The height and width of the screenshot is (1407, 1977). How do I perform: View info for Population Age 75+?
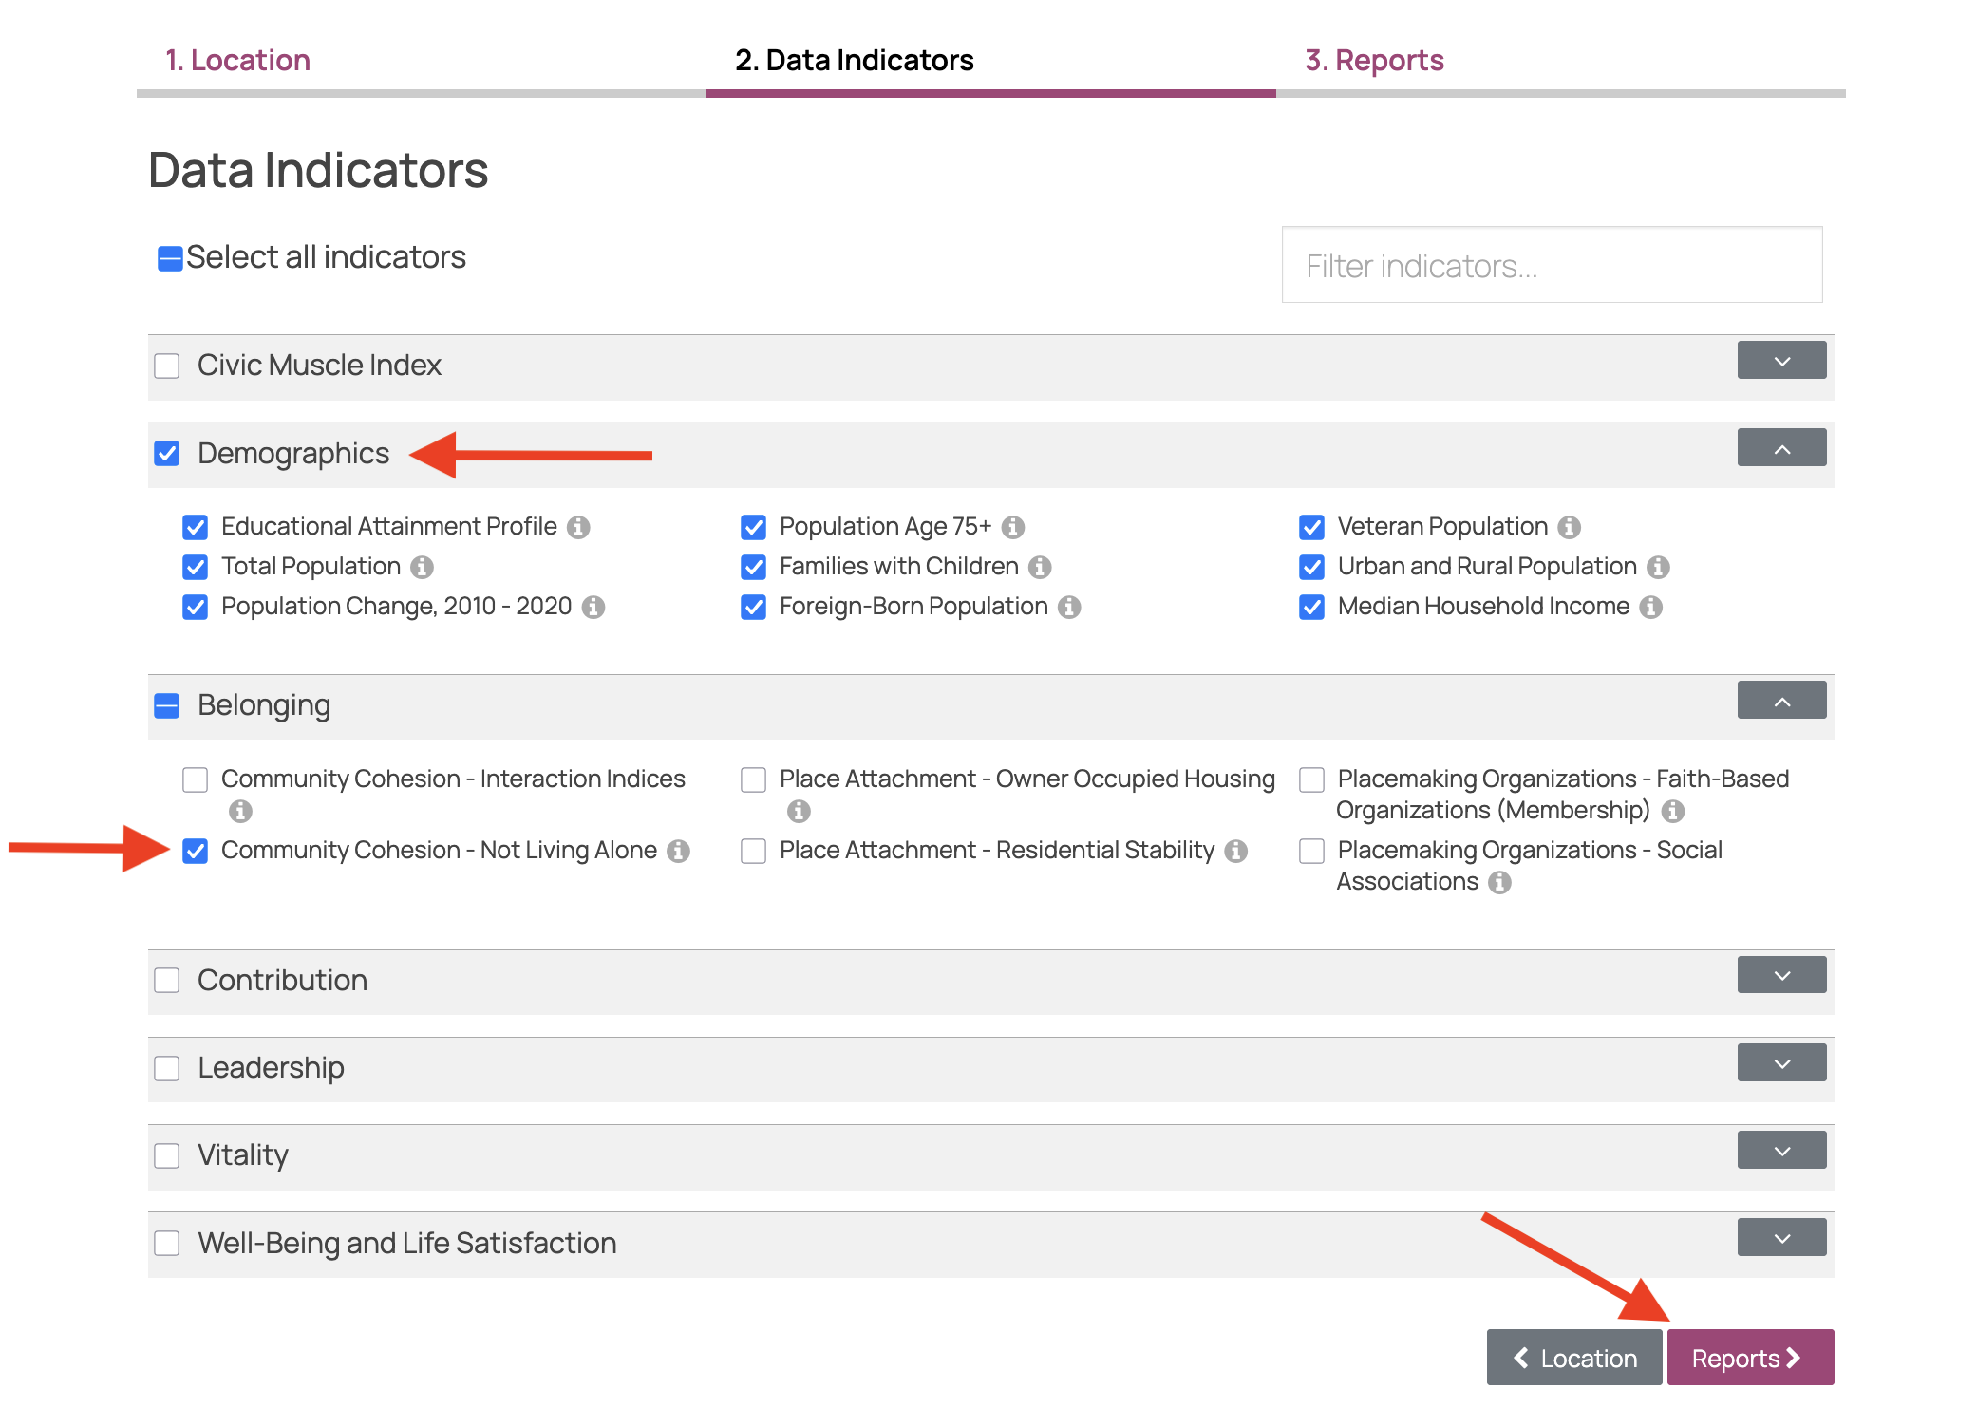[1012, 526]
